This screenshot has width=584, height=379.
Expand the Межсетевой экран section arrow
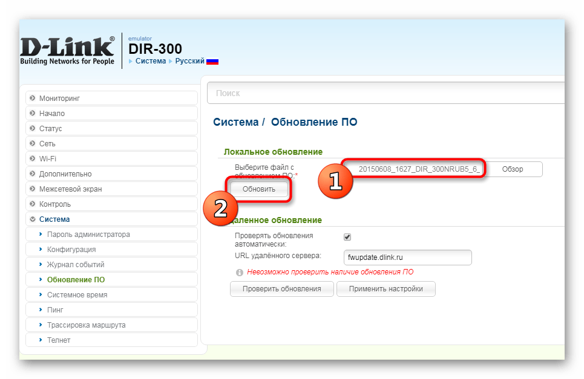tap(33, 189)
